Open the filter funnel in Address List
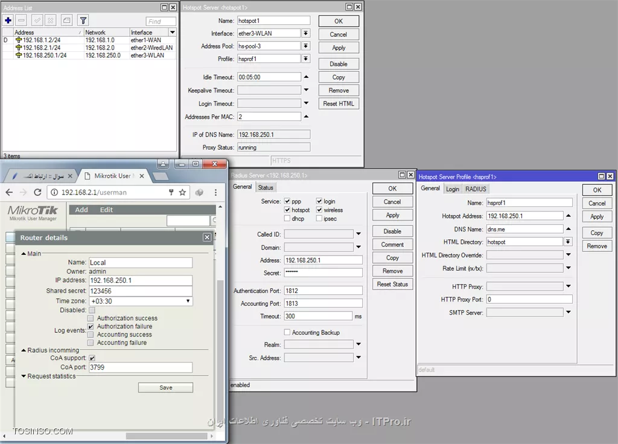The height and width of the screenshot is (444, 618). (83, 21)
